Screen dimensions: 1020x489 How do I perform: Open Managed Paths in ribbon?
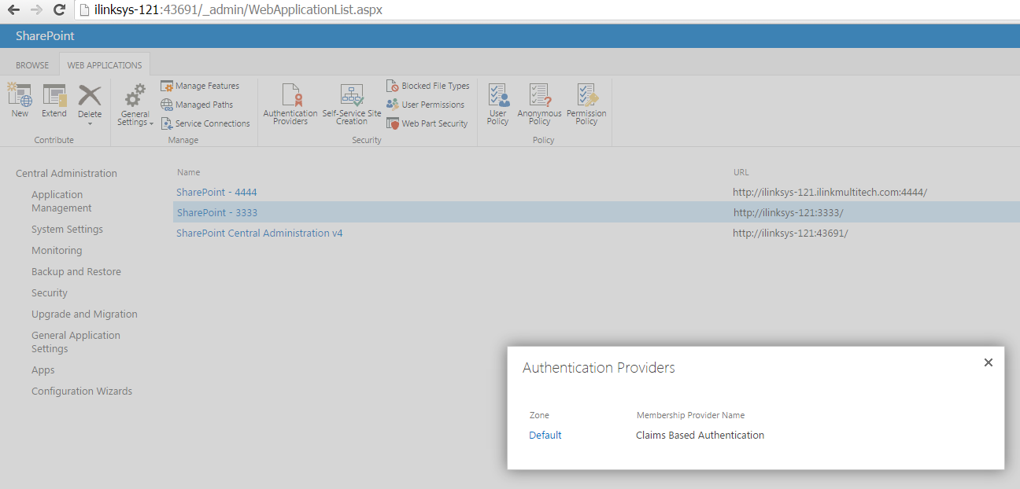[197, 105]
